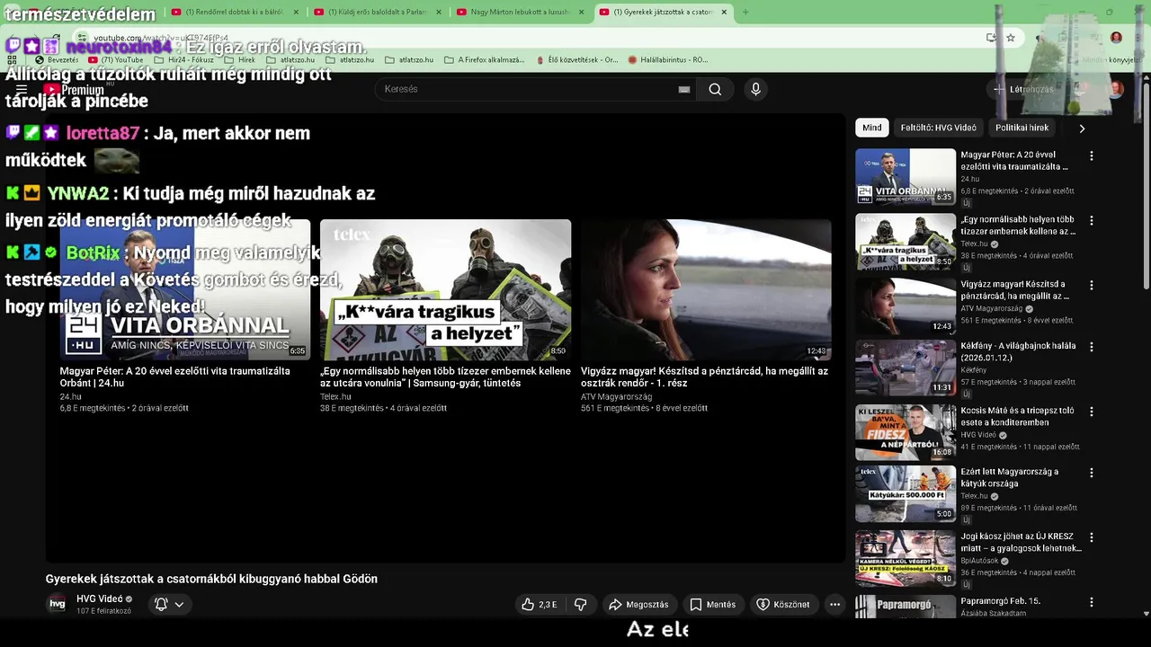Go to YouTube Premium home logo
Screen dimensions: 1151x647
74,90
